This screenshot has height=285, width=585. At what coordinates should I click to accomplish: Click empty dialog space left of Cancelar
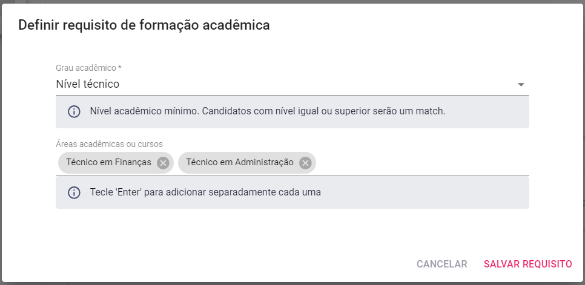coord(224,264)
